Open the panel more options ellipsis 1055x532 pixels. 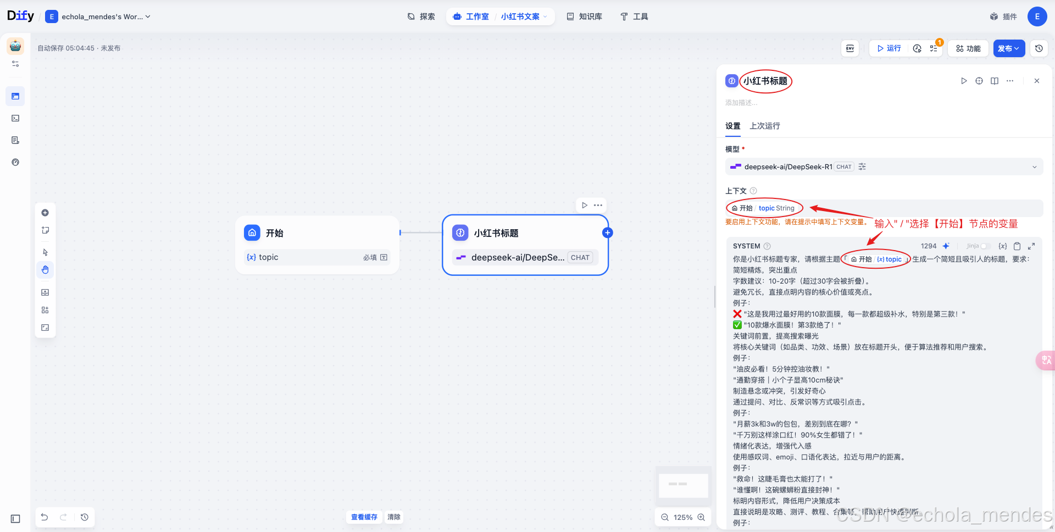[1010, 81]
